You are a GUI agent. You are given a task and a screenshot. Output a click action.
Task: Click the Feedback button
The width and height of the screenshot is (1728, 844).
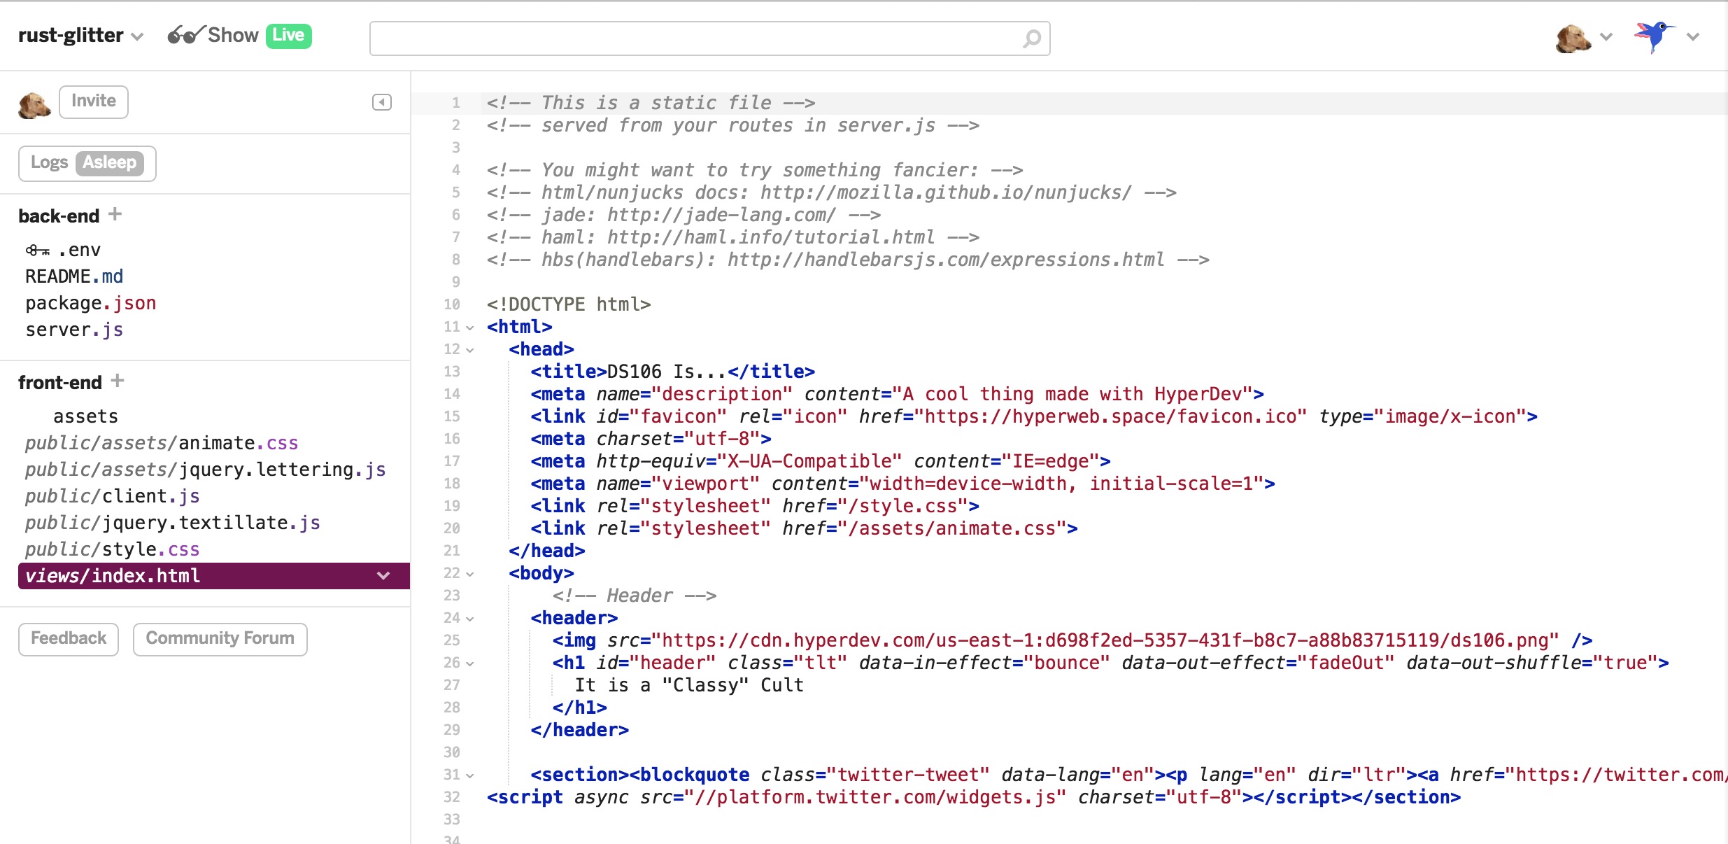[x=68, y=638]
